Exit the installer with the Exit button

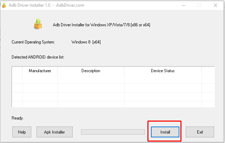[200, 132]
